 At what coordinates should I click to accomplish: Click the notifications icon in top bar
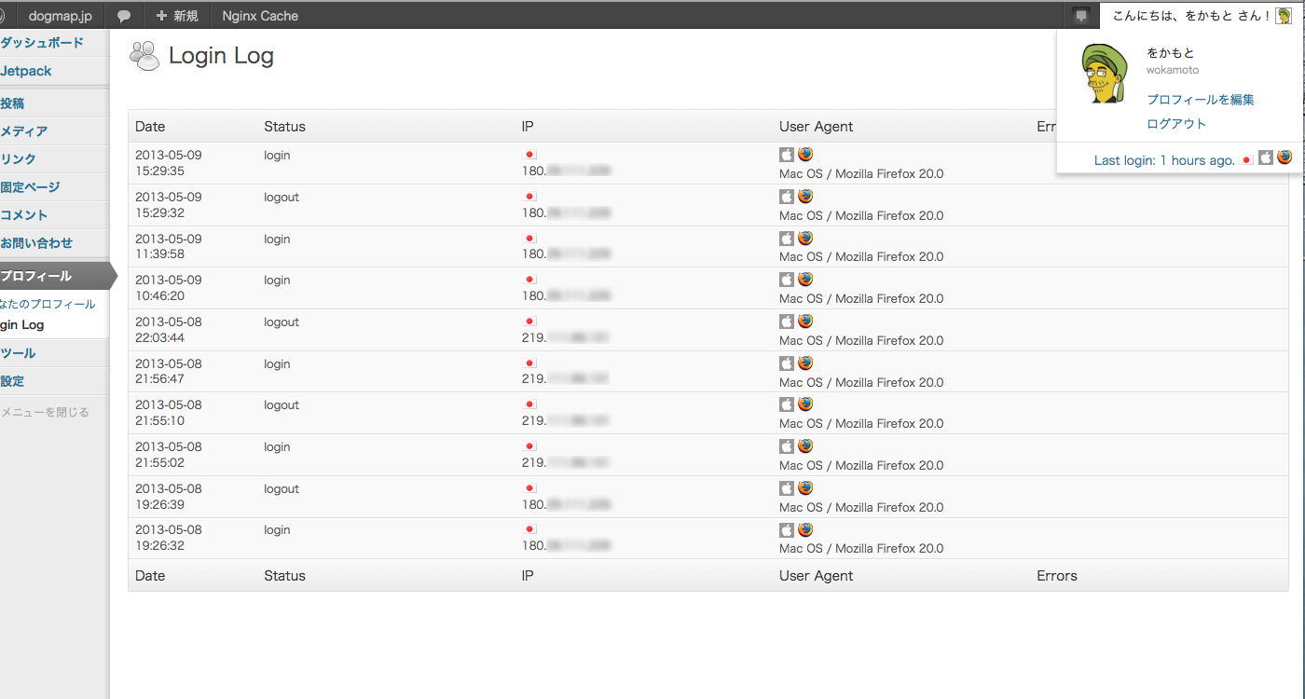tap(1081, 15)
